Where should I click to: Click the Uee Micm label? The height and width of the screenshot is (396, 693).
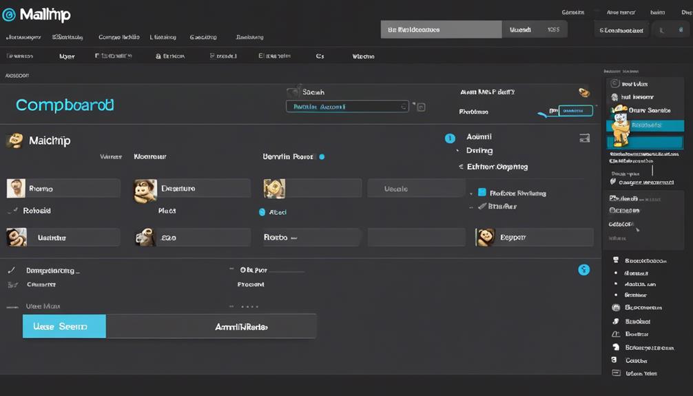click(43, 306)
